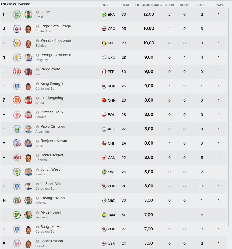Sort table by EDAD column header
232x249 pixels.
(x=125, y=5)
